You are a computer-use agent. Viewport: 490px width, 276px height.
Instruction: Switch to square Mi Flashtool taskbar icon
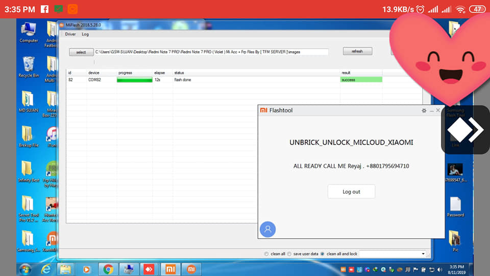(170, 269)
